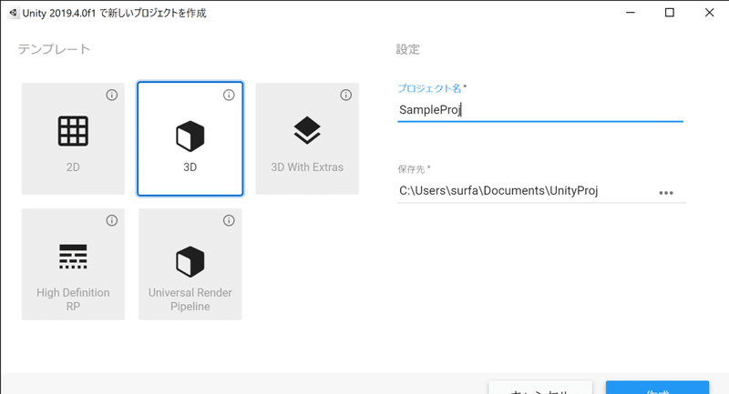Select the 3D template card
Image resolution: width=729 pixels, height=394 pixels.
click(190, 138)
